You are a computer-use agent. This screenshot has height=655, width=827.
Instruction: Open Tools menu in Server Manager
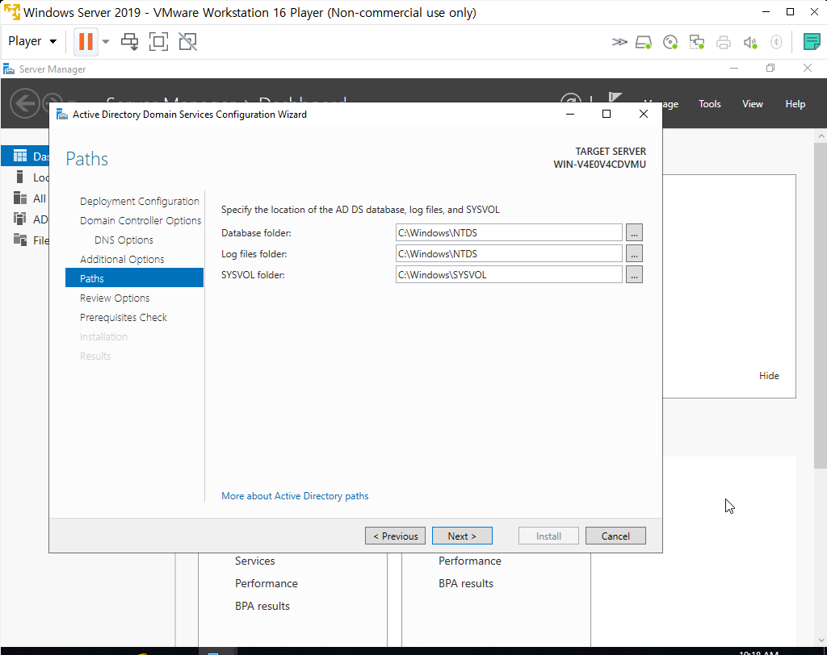[709, 104]
